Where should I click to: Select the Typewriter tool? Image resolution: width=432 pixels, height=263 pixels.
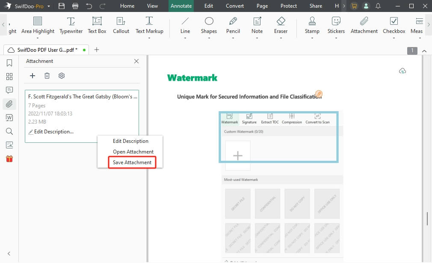pos(71,25)
